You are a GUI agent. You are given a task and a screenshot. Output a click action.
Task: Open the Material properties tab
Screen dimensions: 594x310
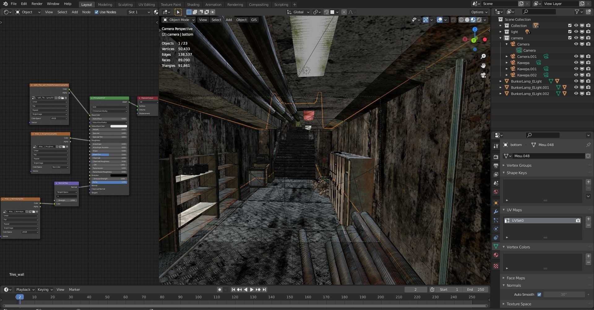(496, 255)
